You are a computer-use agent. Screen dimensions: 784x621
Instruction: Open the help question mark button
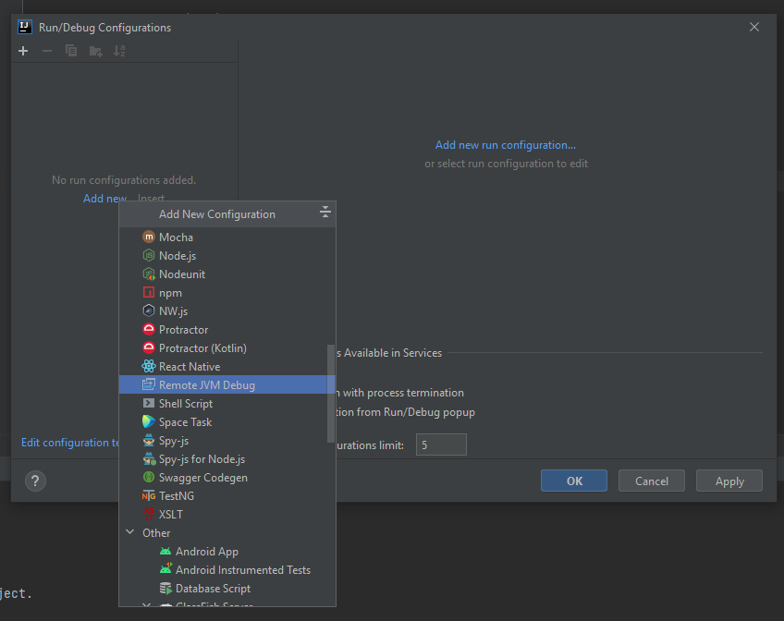point(35,481)
